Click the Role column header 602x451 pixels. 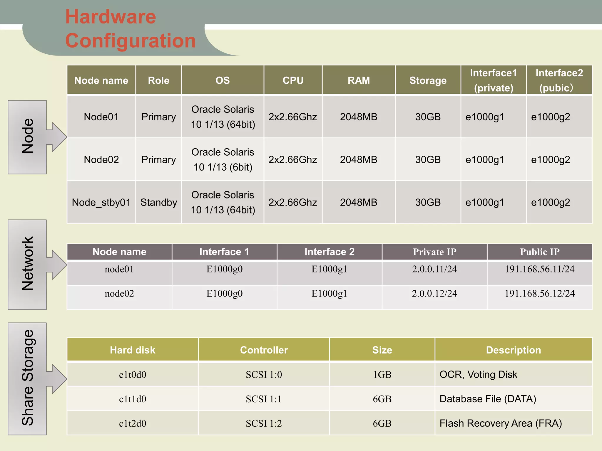pyautogui.click(x=159, y=80)
